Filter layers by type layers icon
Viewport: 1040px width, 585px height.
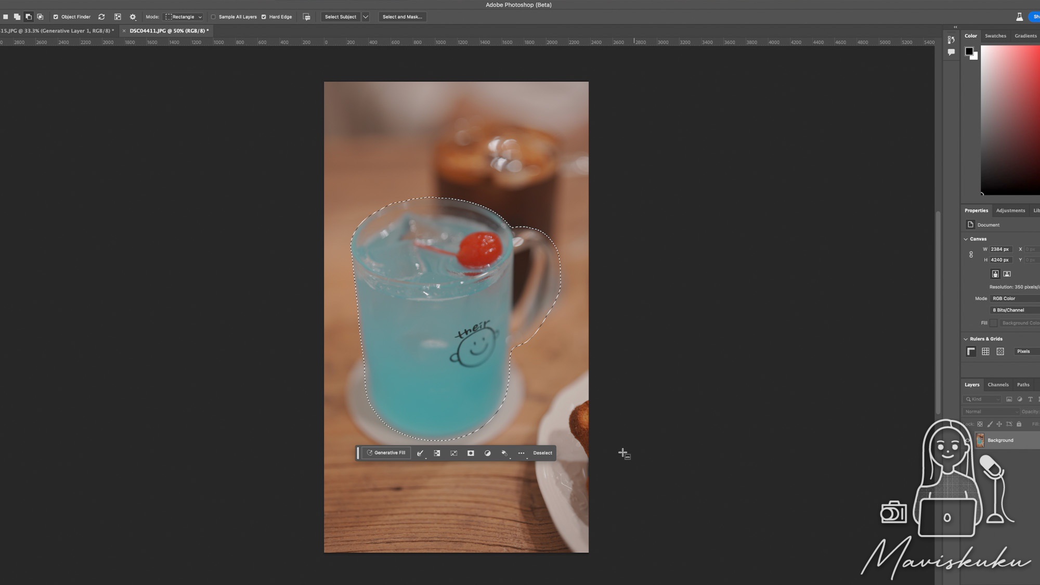pyautogui.click(x=1030, y=399)
